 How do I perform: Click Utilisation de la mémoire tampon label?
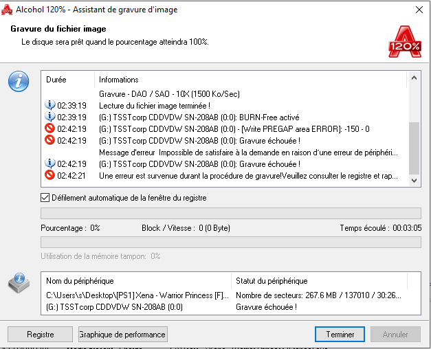click(x=100, y=256)
